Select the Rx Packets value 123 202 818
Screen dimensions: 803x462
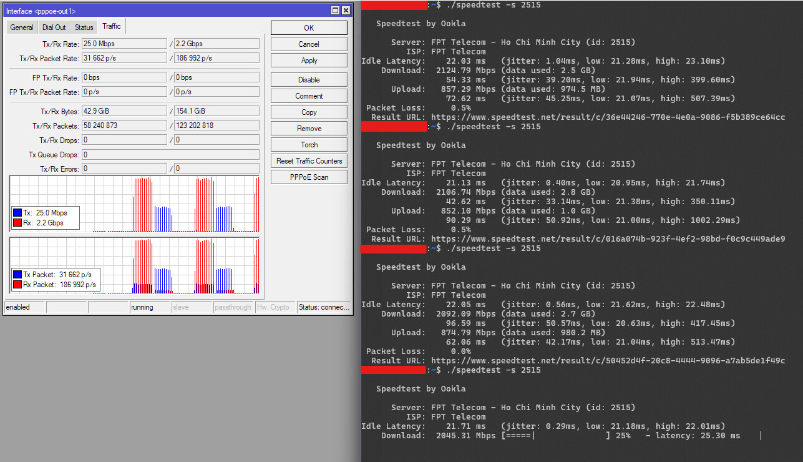[x=217, y=125]
